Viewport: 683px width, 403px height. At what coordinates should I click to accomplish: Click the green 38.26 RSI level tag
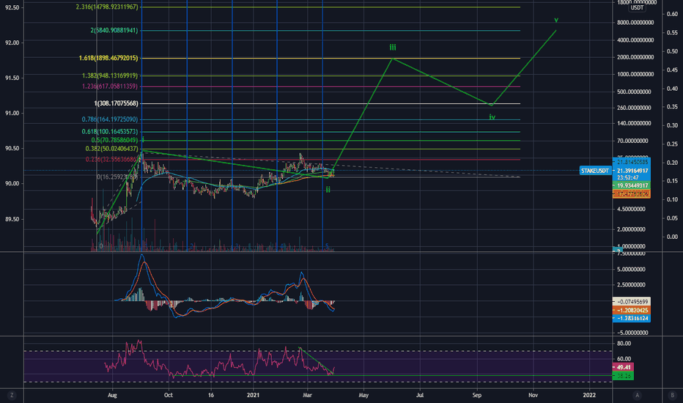tap(623, 376)
